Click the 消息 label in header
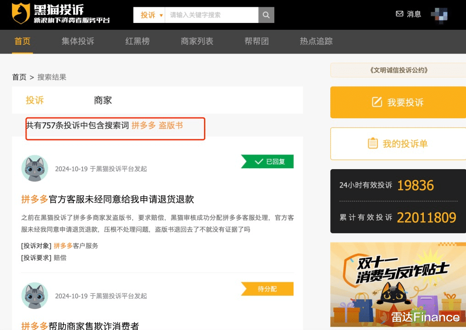This screenshot has width=466, height=330. [414, 14]
